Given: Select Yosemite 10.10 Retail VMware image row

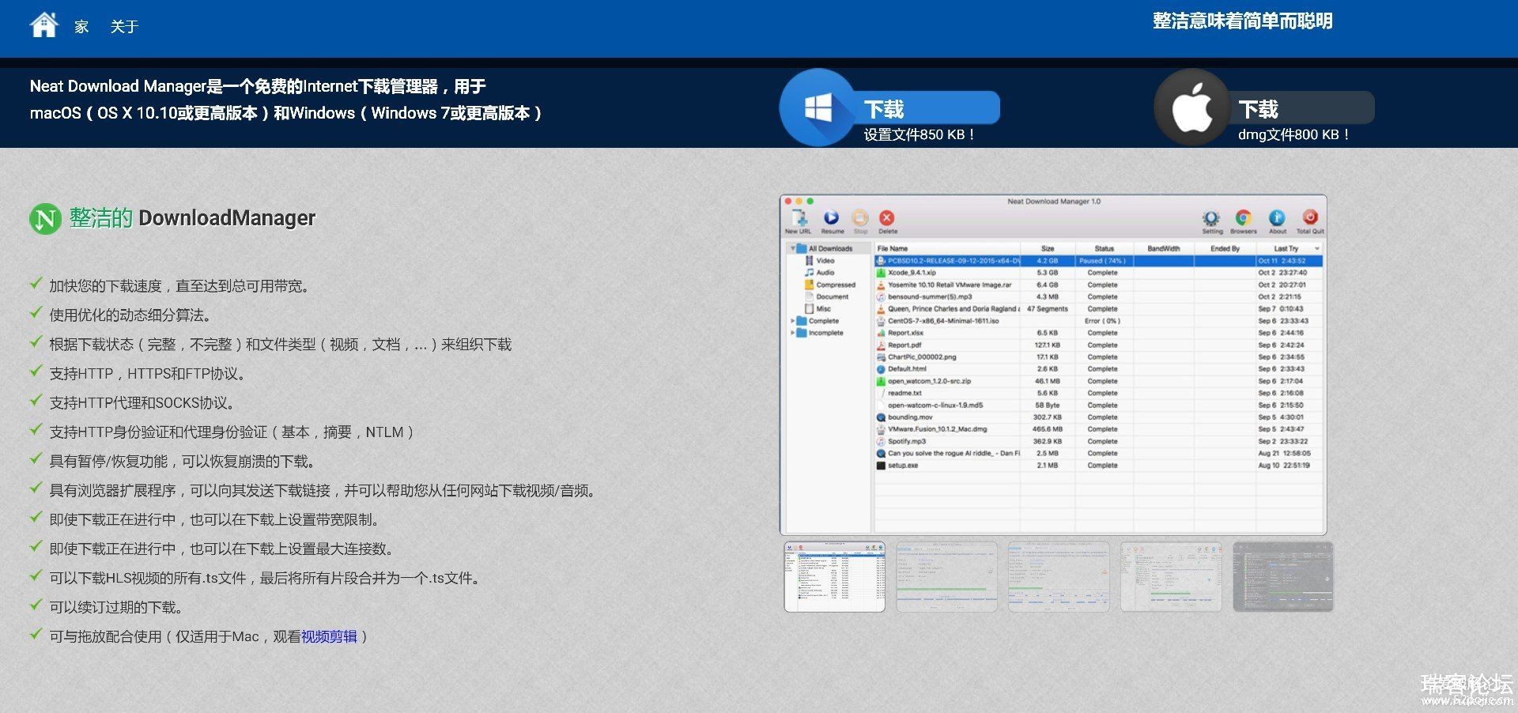Looking at the screenshot, I should pos(1098,285).
